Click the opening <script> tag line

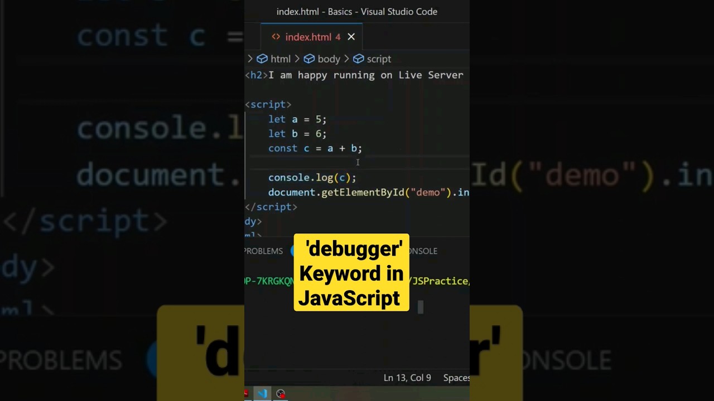[x=268, y=104]
